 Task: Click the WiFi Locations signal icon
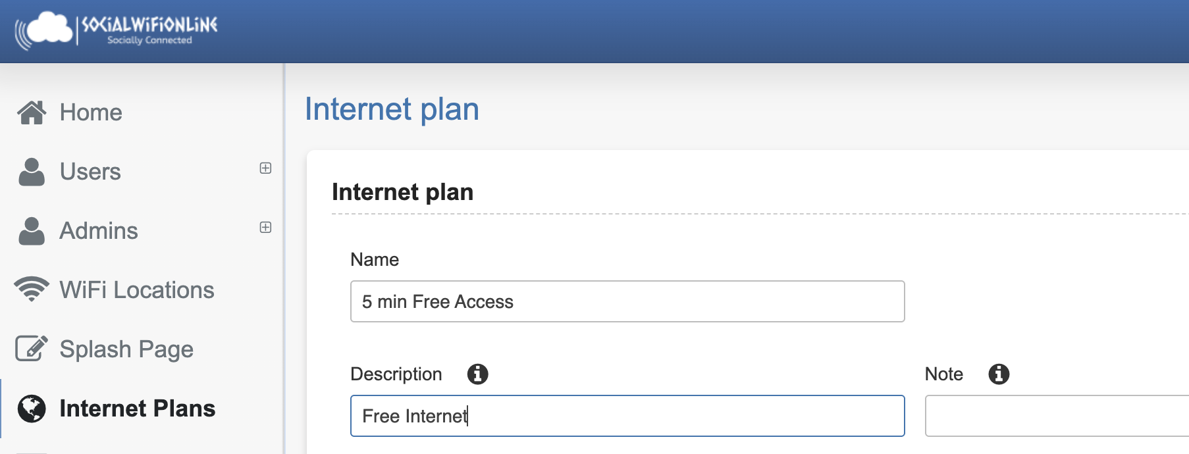coord(32,290)
